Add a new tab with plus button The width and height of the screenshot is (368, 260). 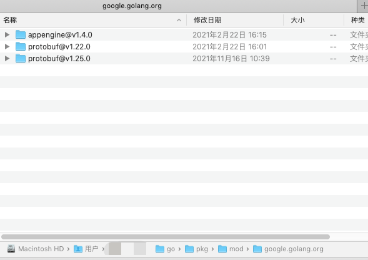pyautogui.click(x=363, y=6)
